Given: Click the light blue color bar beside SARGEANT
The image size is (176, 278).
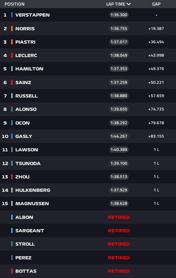Looking at the screenshot, I should (12, 230).
